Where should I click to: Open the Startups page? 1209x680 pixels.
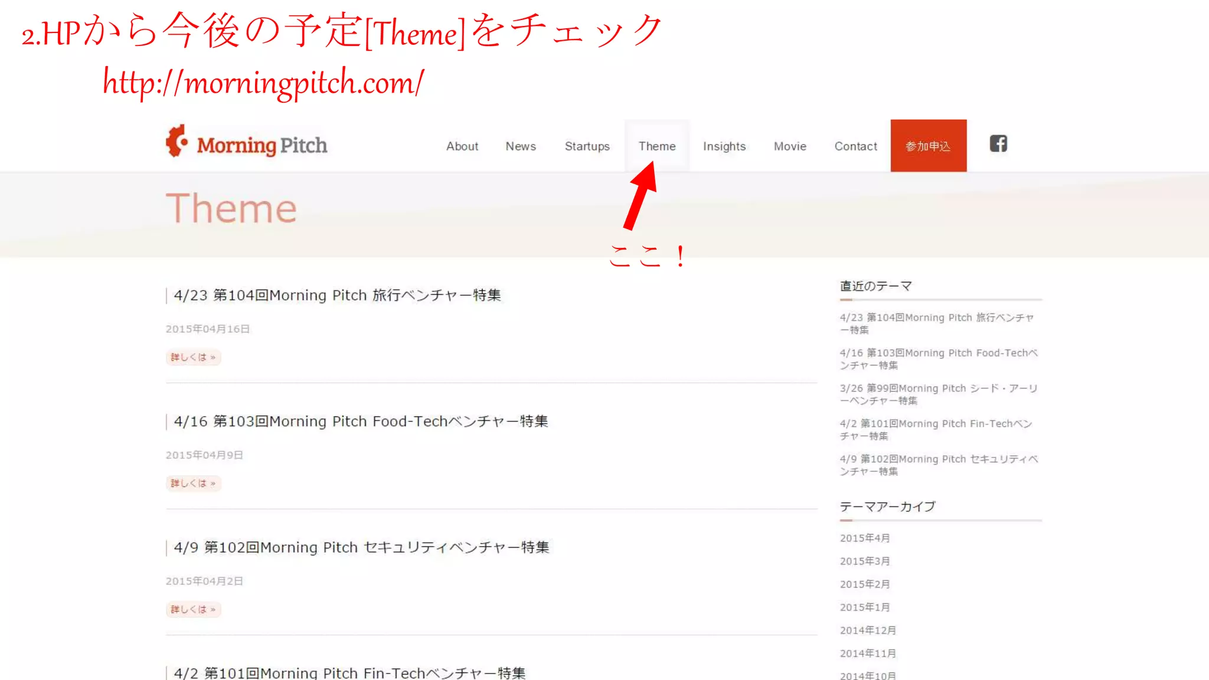[587, 146]
